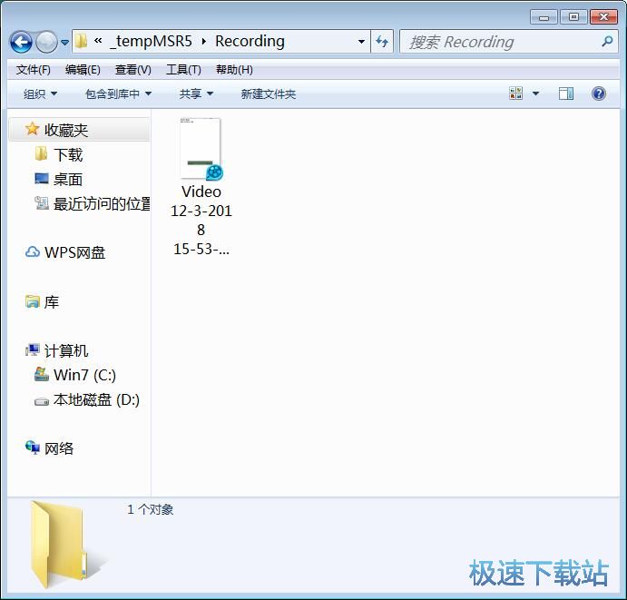
Task: Click the computer icon beside 计算机
Action: pos(33,350)
